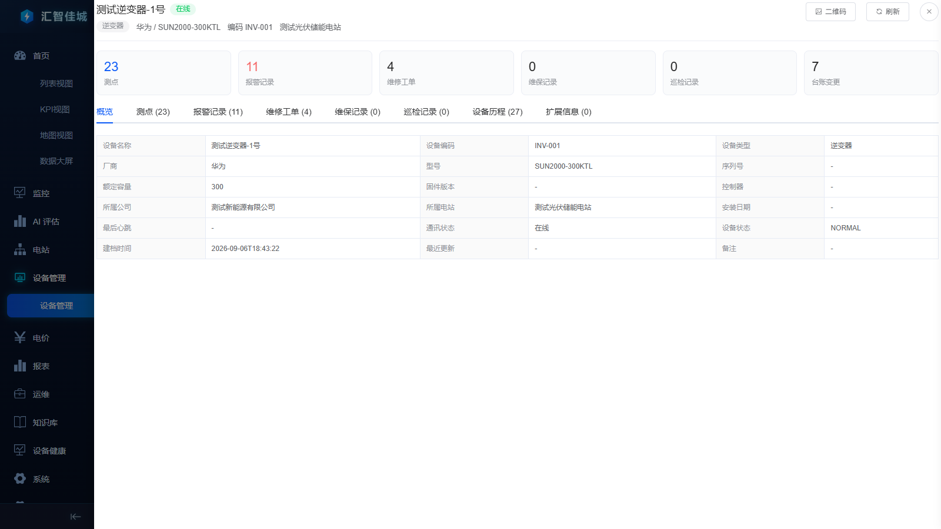Click the 在线 status badge in header
The width and height of the screenshot is (941, 529).
click(183, 9)
